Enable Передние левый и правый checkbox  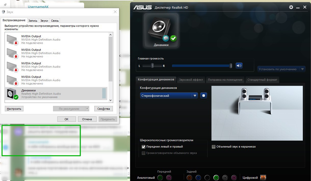[144, 147]
